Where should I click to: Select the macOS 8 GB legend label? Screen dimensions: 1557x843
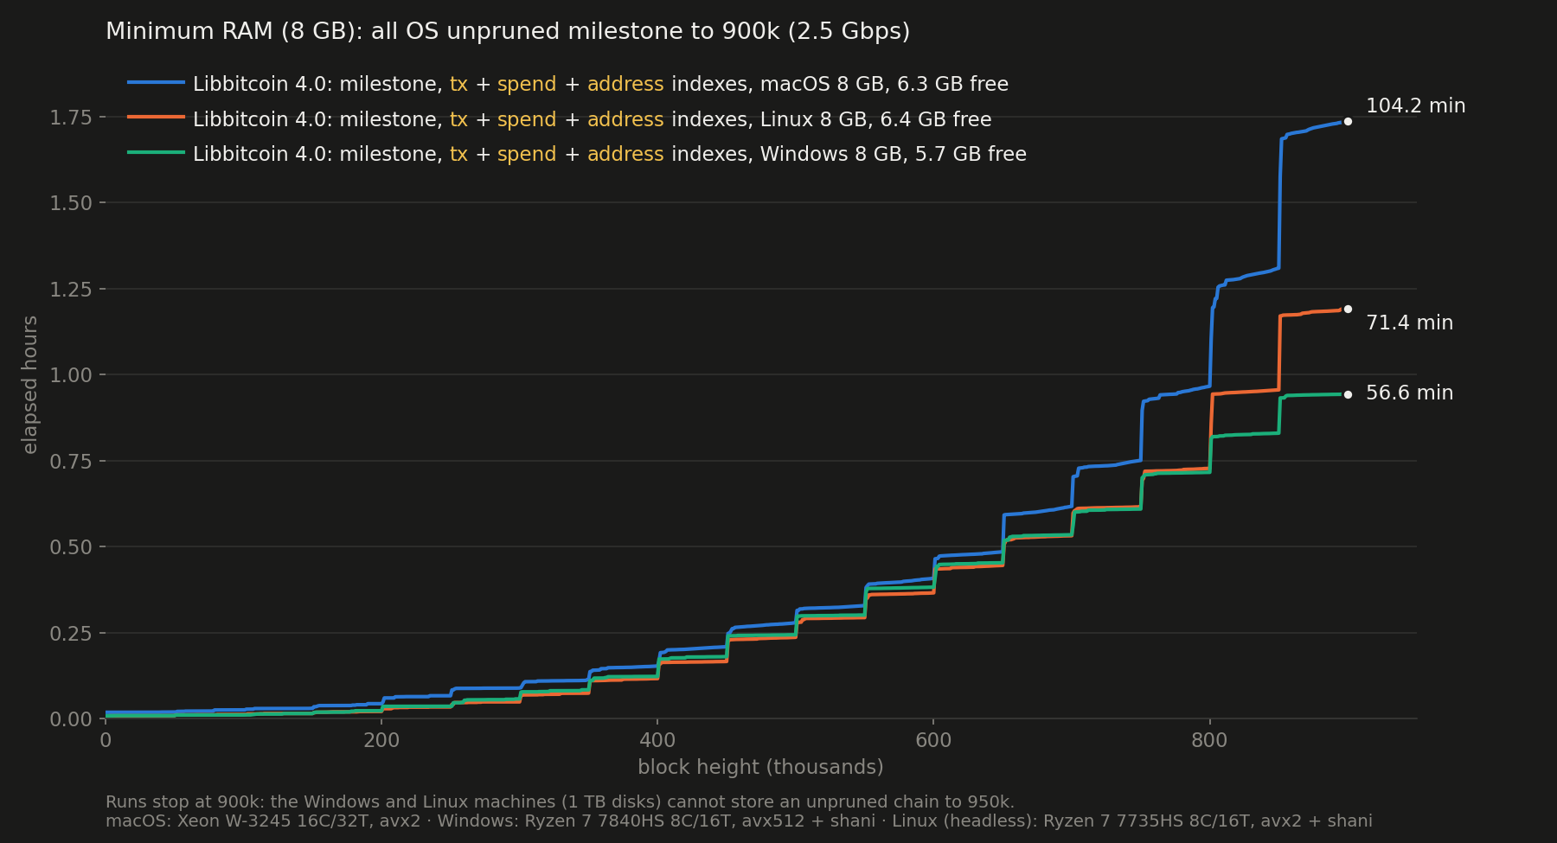(600, 85)
